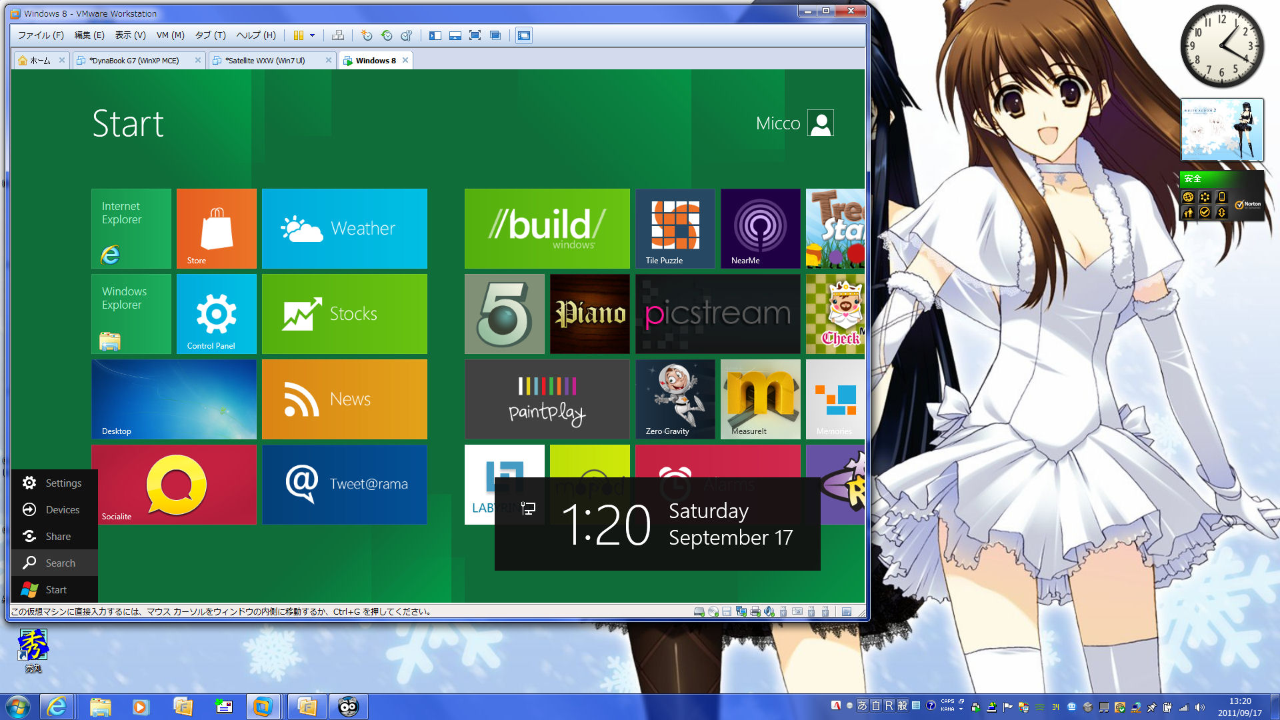The image size is (1280, 720).
Task: Switch to the Satellite WXW (Win7 Ul) tab
Action: [x=265, y=61]
